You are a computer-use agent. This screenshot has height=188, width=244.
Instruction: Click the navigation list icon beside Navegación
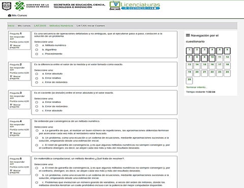[188, 35]
